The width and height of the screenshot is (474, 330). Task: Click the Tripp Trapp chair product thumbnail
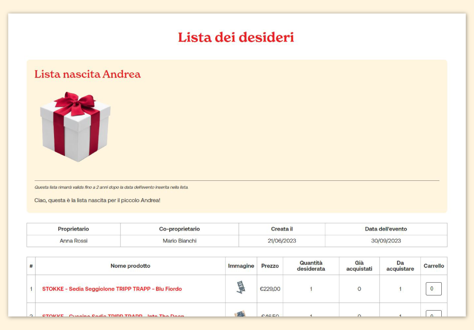click(x=241, y=287)
